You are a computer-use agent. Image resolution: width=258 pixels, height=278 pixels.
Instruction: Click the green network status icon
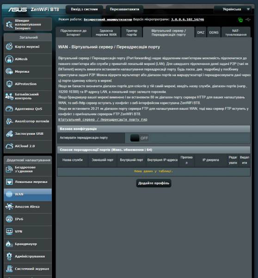240,20
